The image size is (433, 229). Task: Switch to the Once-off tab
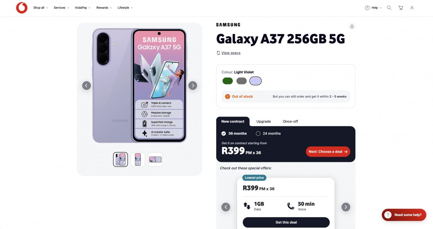pos(290,122)
